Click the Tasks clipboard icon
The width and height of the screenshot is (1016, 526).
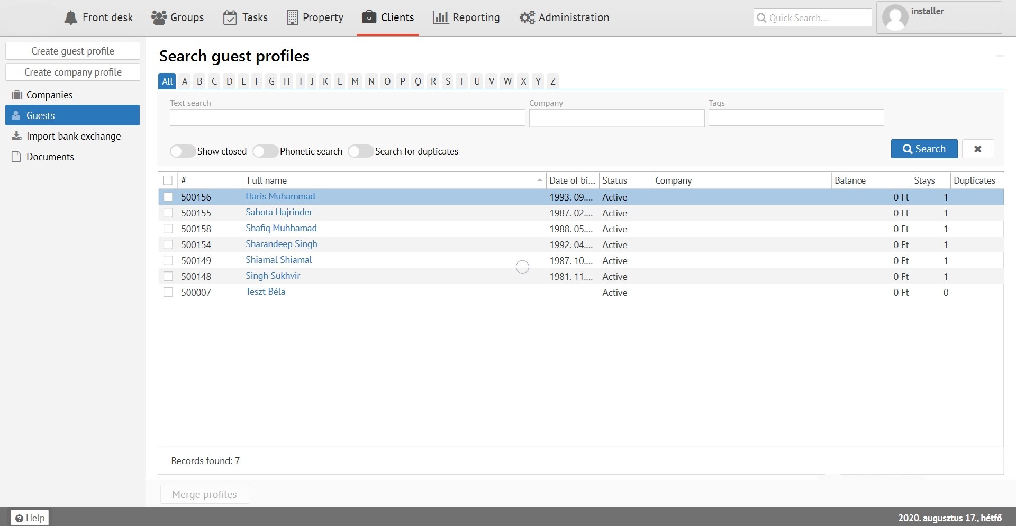pos(230,17)
